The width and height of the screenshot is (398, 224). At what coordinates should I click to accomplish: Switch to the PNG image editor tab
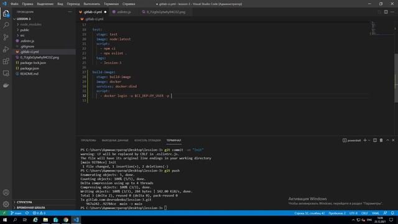point(165,12)
